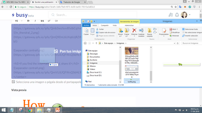
Task: Click Modificar in the Abrir group
Action: (x=175, y=33)
